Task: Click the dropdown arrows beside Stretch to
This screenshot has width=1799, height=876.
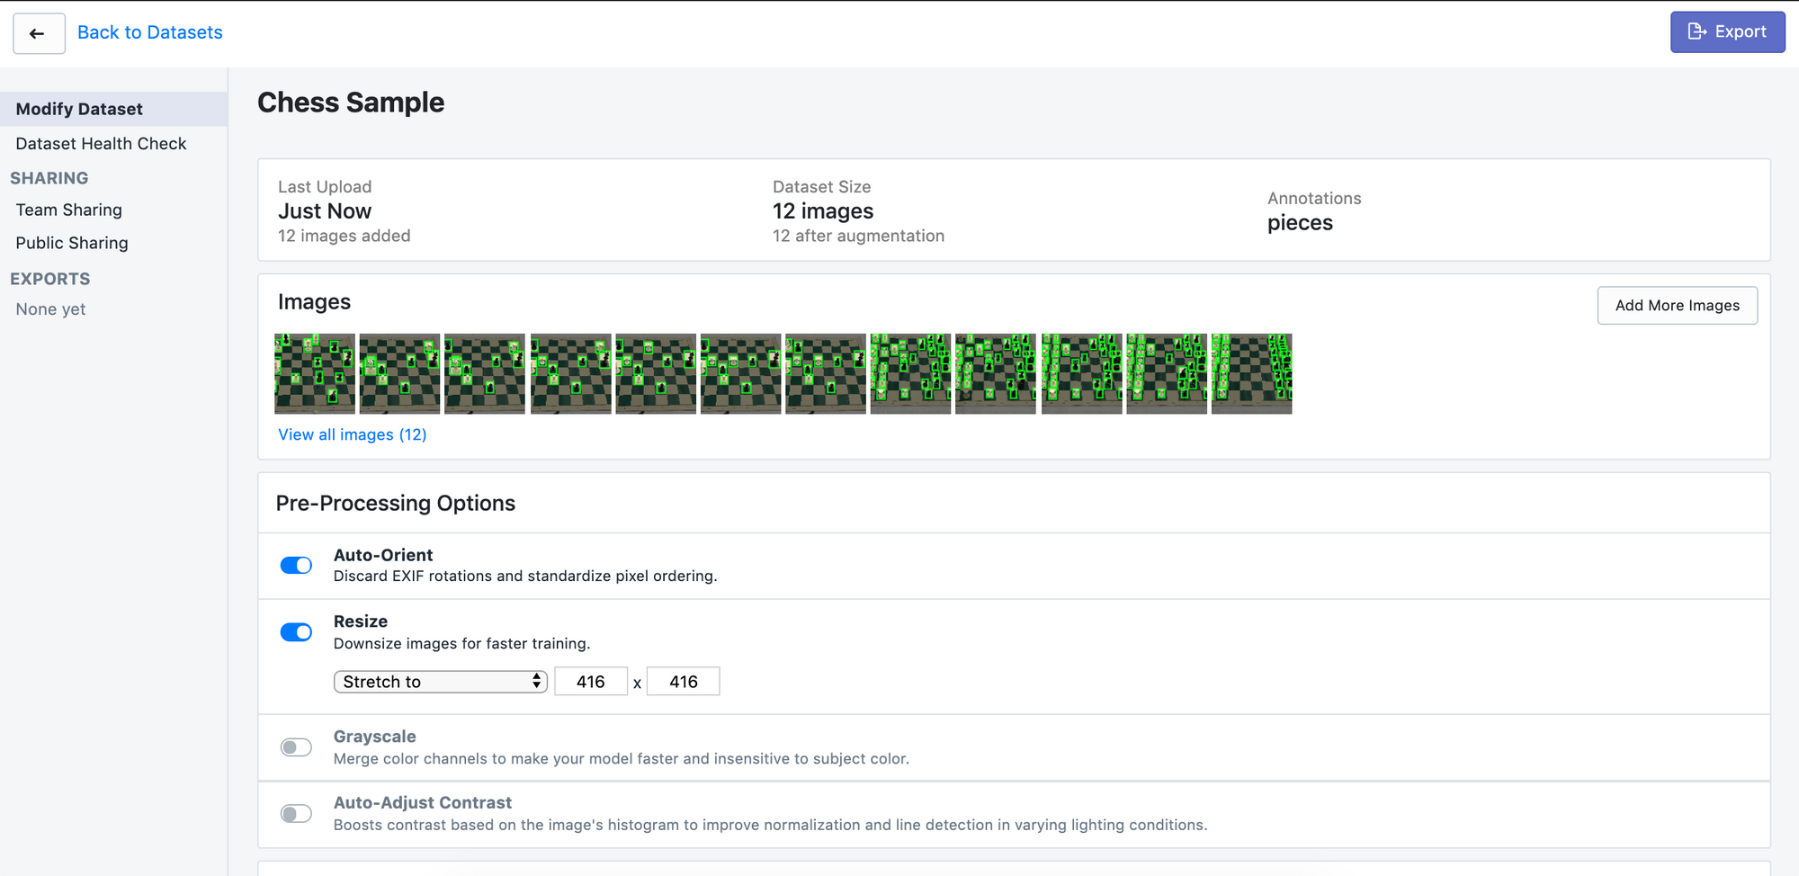Action: pos(536,681)
